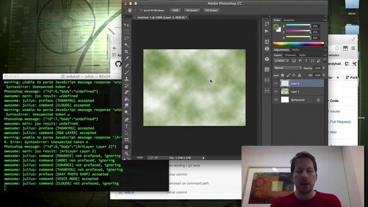Toggle lock image pixels brush icon

tap(288, 75)
